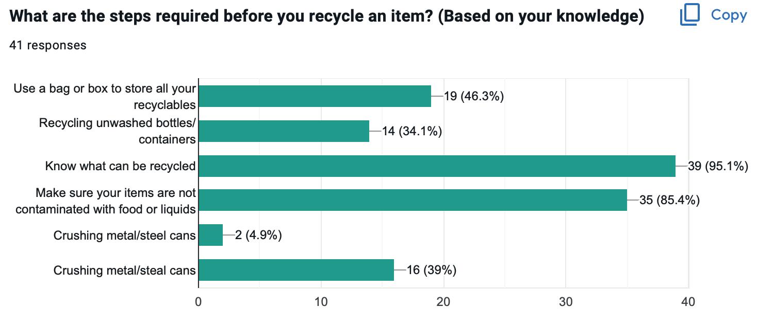Click the 'Know what can be recycled' bar
Viewport: 757px width, 325px height.
pyautogui.click(x=437, y=166)
